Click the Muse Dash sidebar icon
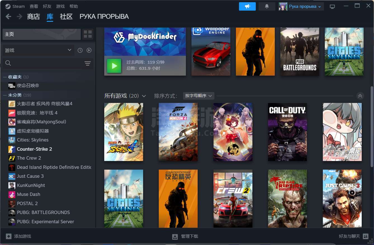 [x=12, y=194]
